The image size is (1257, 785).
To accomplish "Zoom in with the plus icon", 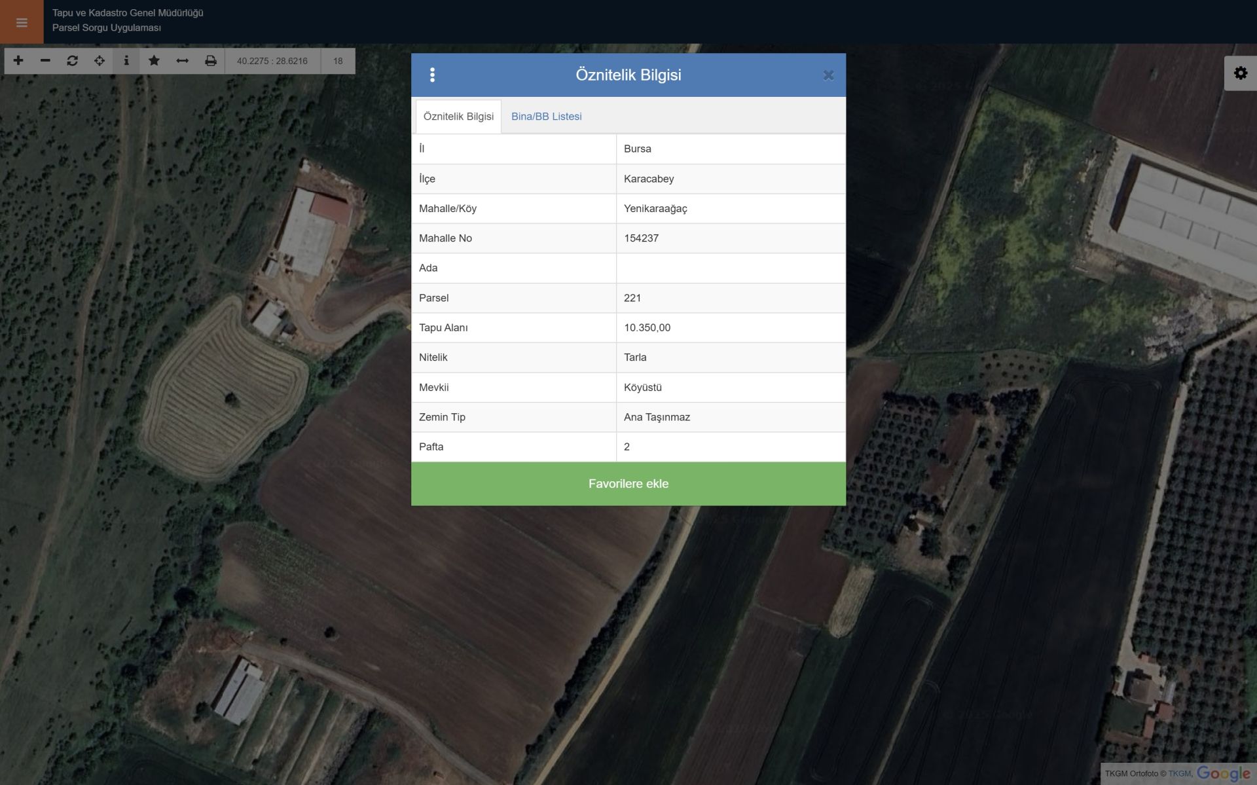I will coord(18,61).
